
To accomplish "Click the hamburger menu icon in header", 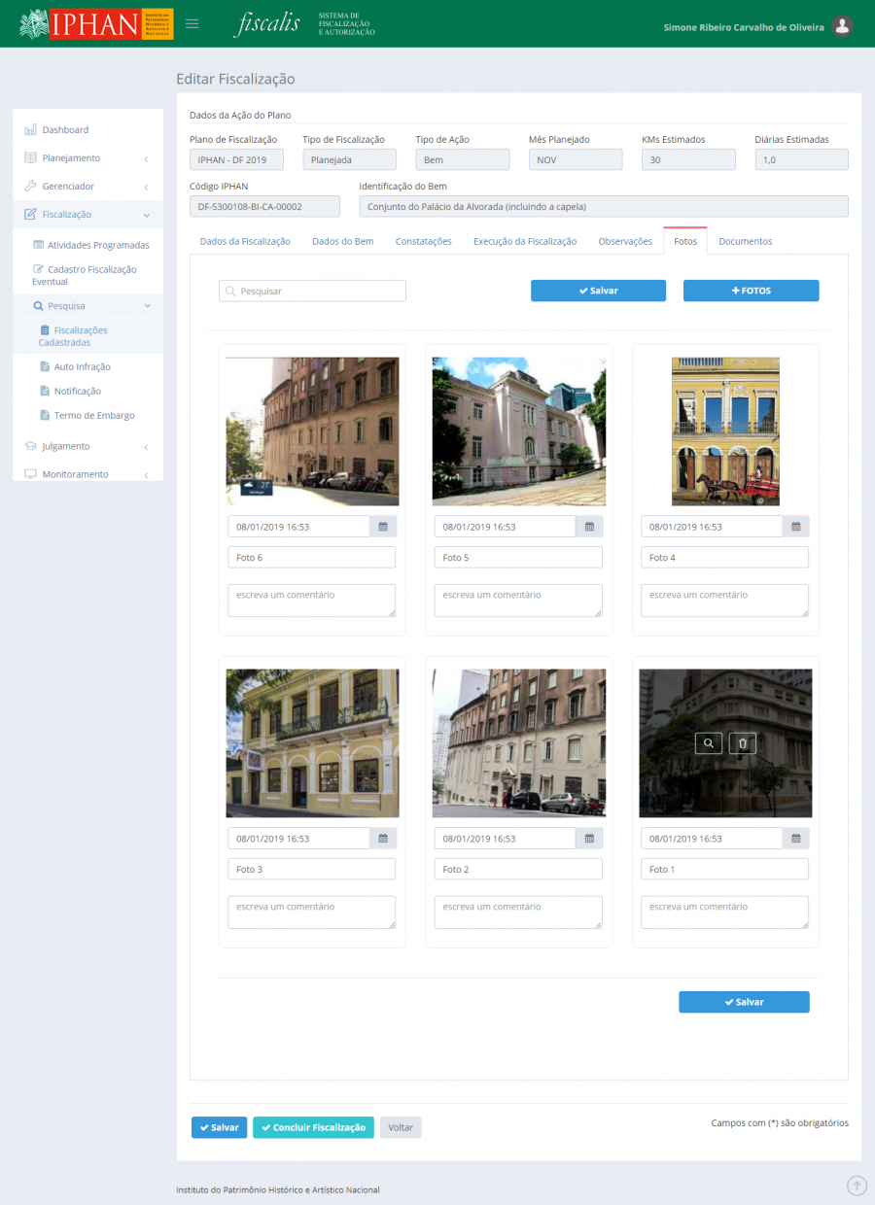I will 192,24.
